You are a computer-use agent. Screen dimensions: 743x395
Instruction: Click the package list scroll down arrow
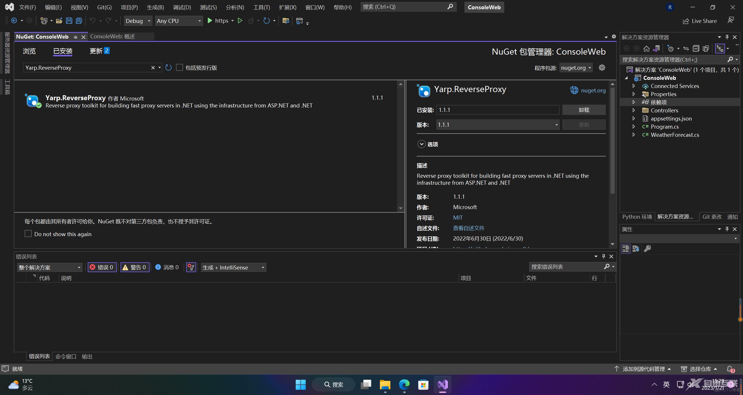tap(401, 208)
